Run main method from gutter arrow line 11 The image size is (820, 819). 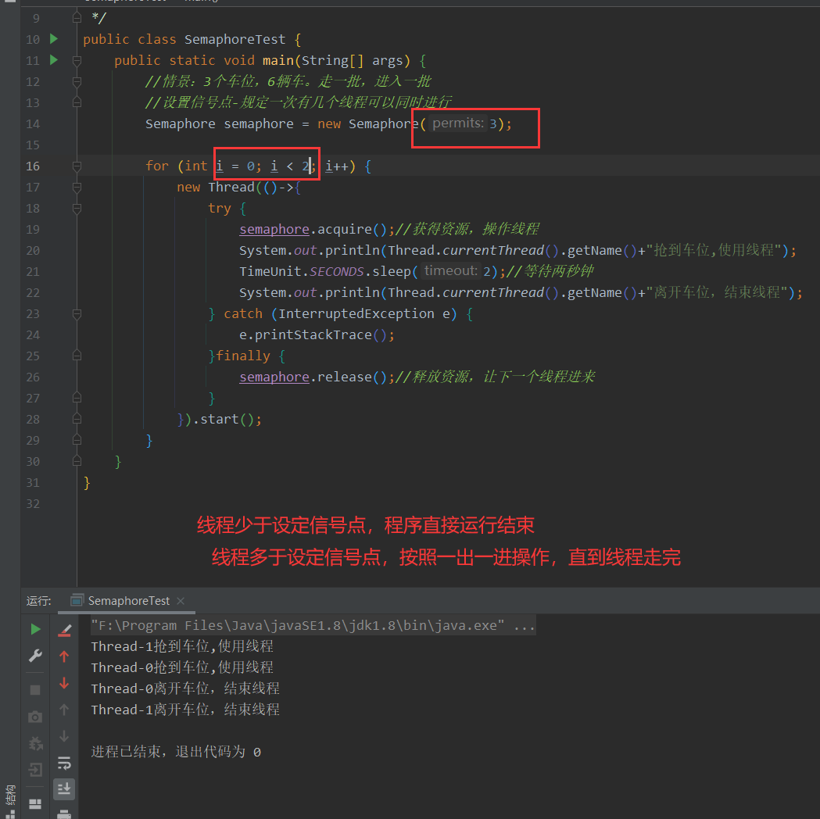54,59
